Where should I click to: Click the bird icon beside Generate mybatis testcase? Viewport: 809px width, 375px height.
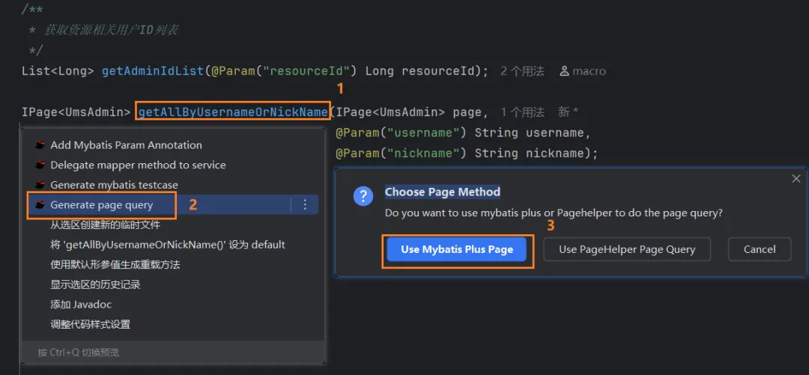(x=40, y=185)
